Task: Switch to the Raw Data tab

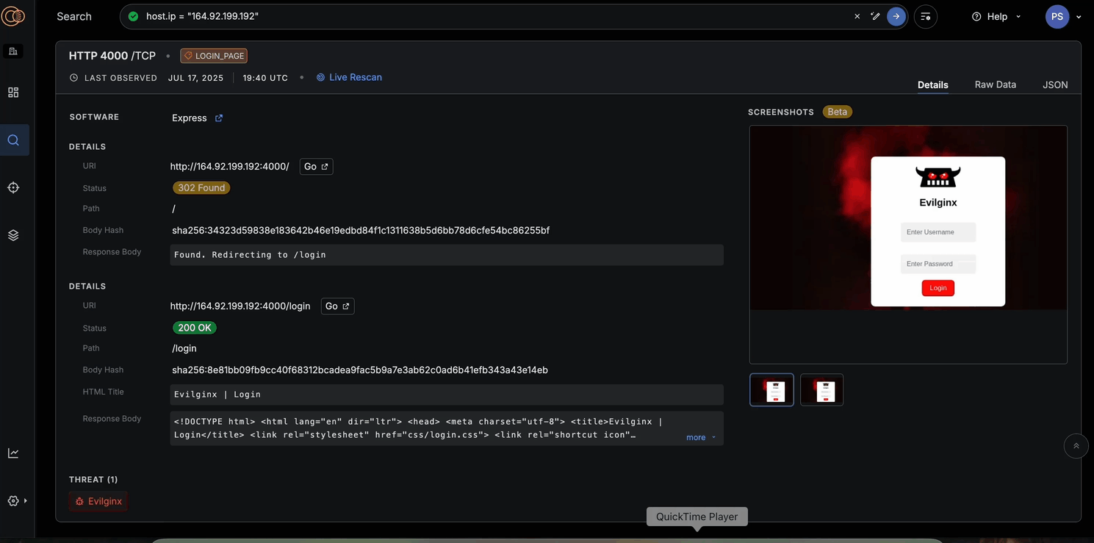Action: coord(995,84)
